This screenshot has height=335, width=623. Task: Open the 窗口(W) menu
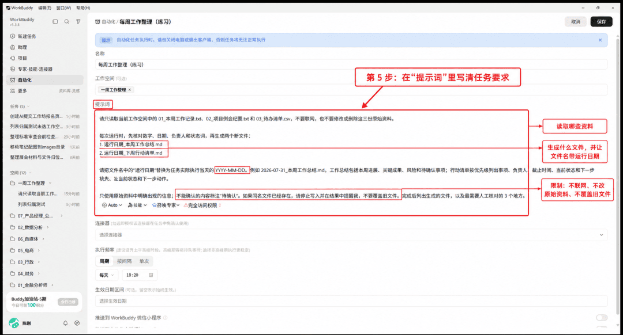[x=63, y=8]
